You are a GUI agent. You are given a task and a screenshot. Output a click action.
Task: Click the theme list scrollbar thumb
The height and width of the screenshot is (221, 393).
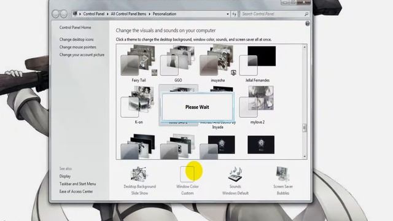point(305,128)
